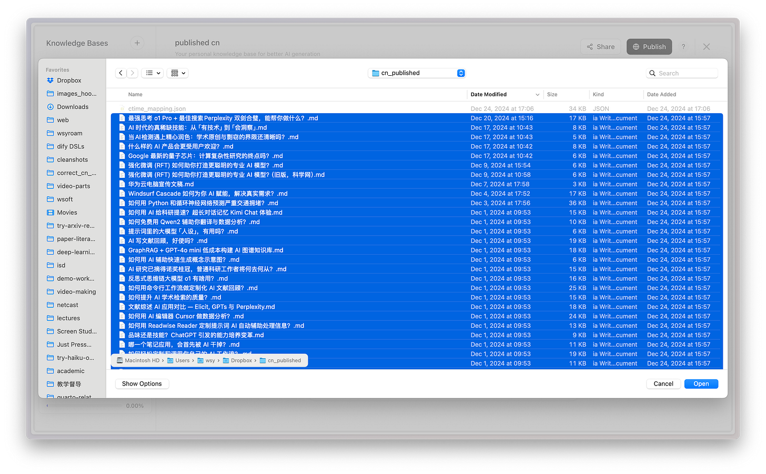The width and height of the screenshot is (766, 474).
Task: Click the Publish button in background window
Action: point(649,47)
